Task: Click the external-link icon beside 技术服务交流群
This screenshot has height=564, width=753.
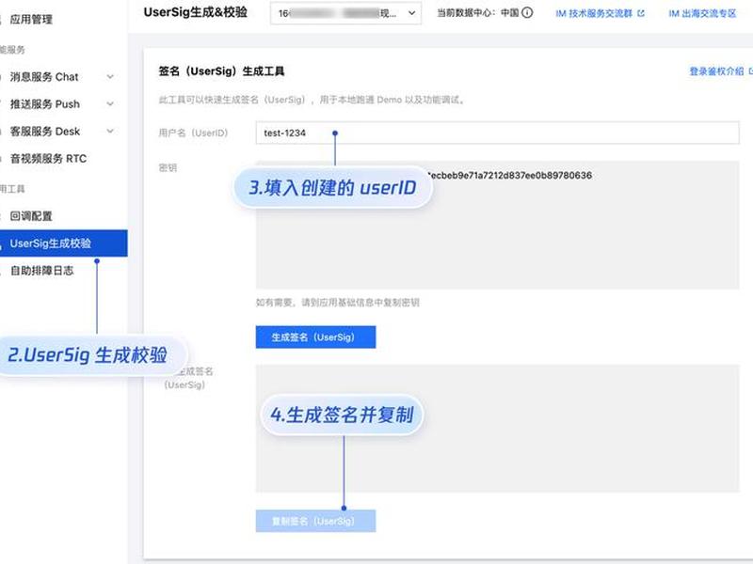Action: point(641,13)
